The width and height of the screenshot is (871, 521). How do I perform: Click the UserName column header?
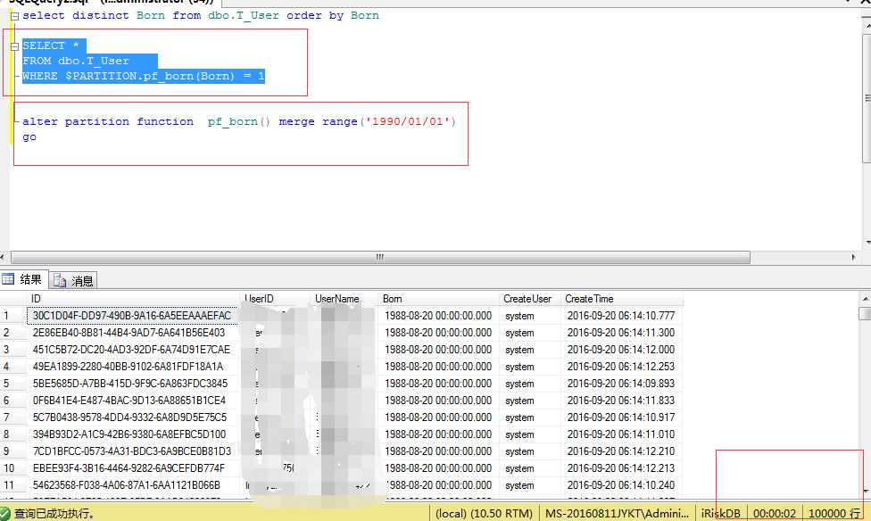(344, 299)
